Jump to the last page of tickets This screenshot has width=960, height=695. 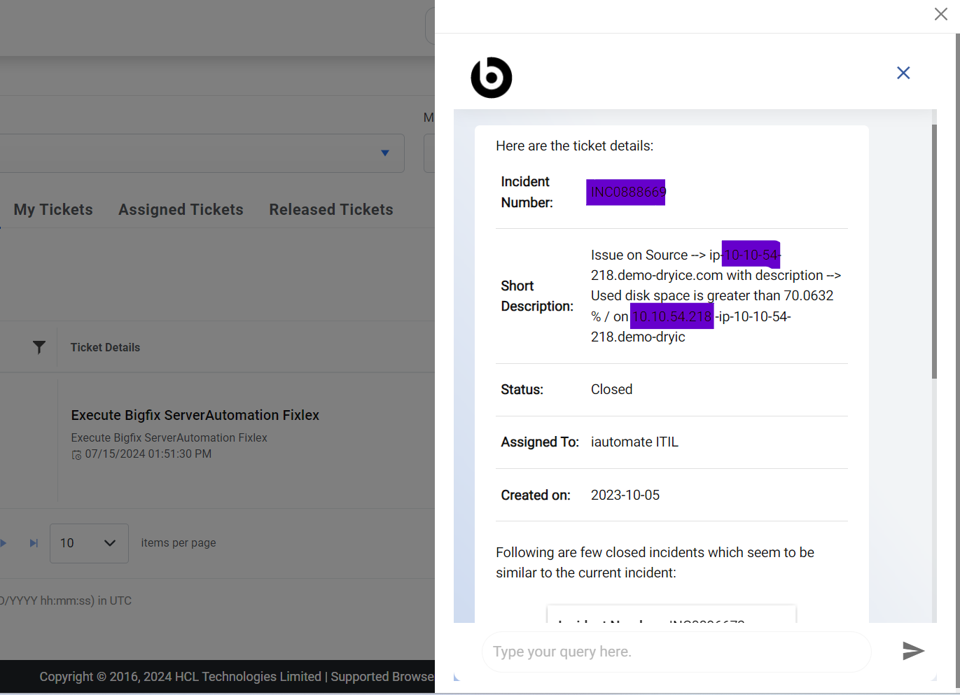34,543
